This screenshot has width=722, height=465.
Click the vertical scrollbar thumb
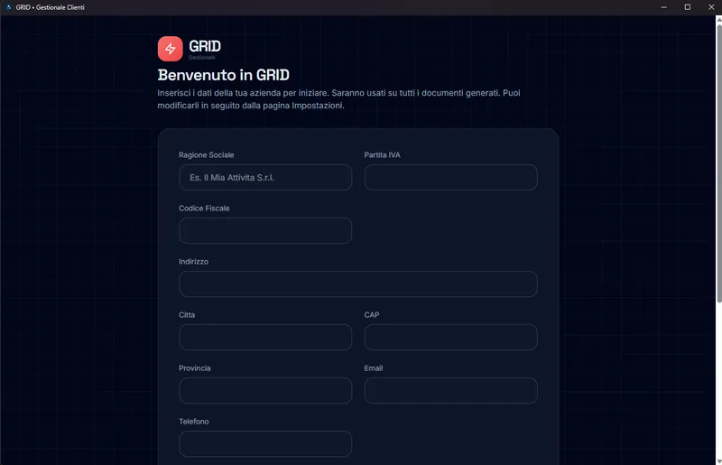[x=718, y=163]
